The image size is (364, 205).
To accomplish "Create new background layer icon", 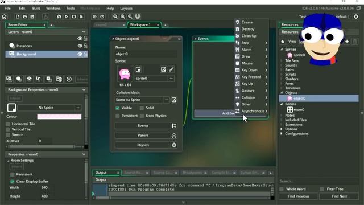I will 9,79.
